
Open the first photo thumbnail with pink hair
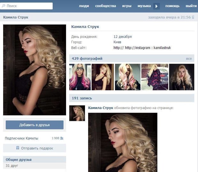(x=80, y=77)
